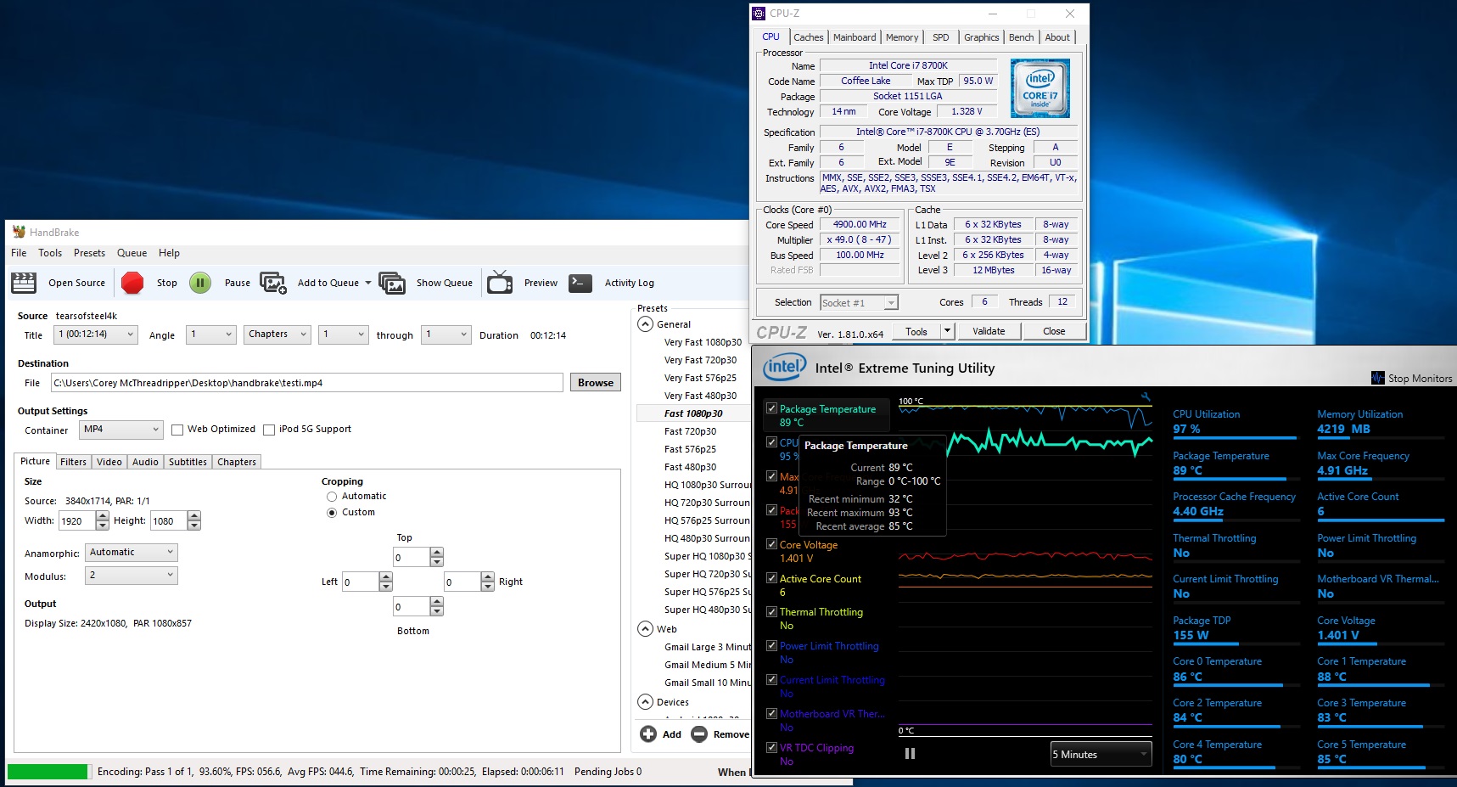Click the Width stepper arrows
The image size is (1457, 787).
pos(103,521)
